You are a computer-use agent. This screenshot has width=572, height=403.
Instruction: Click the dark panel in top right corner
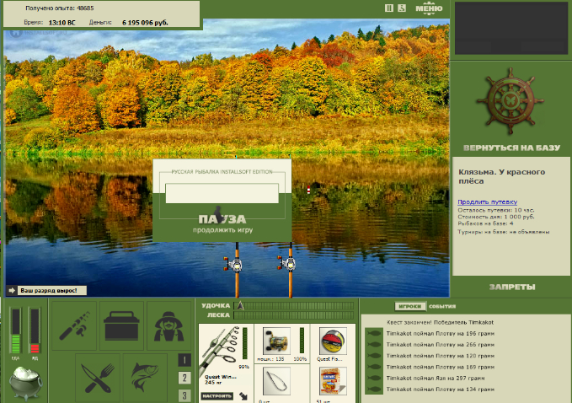[511, 28]
